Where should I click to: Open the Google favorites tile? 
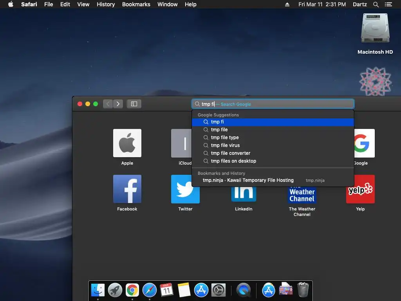[x=365, y=143]
